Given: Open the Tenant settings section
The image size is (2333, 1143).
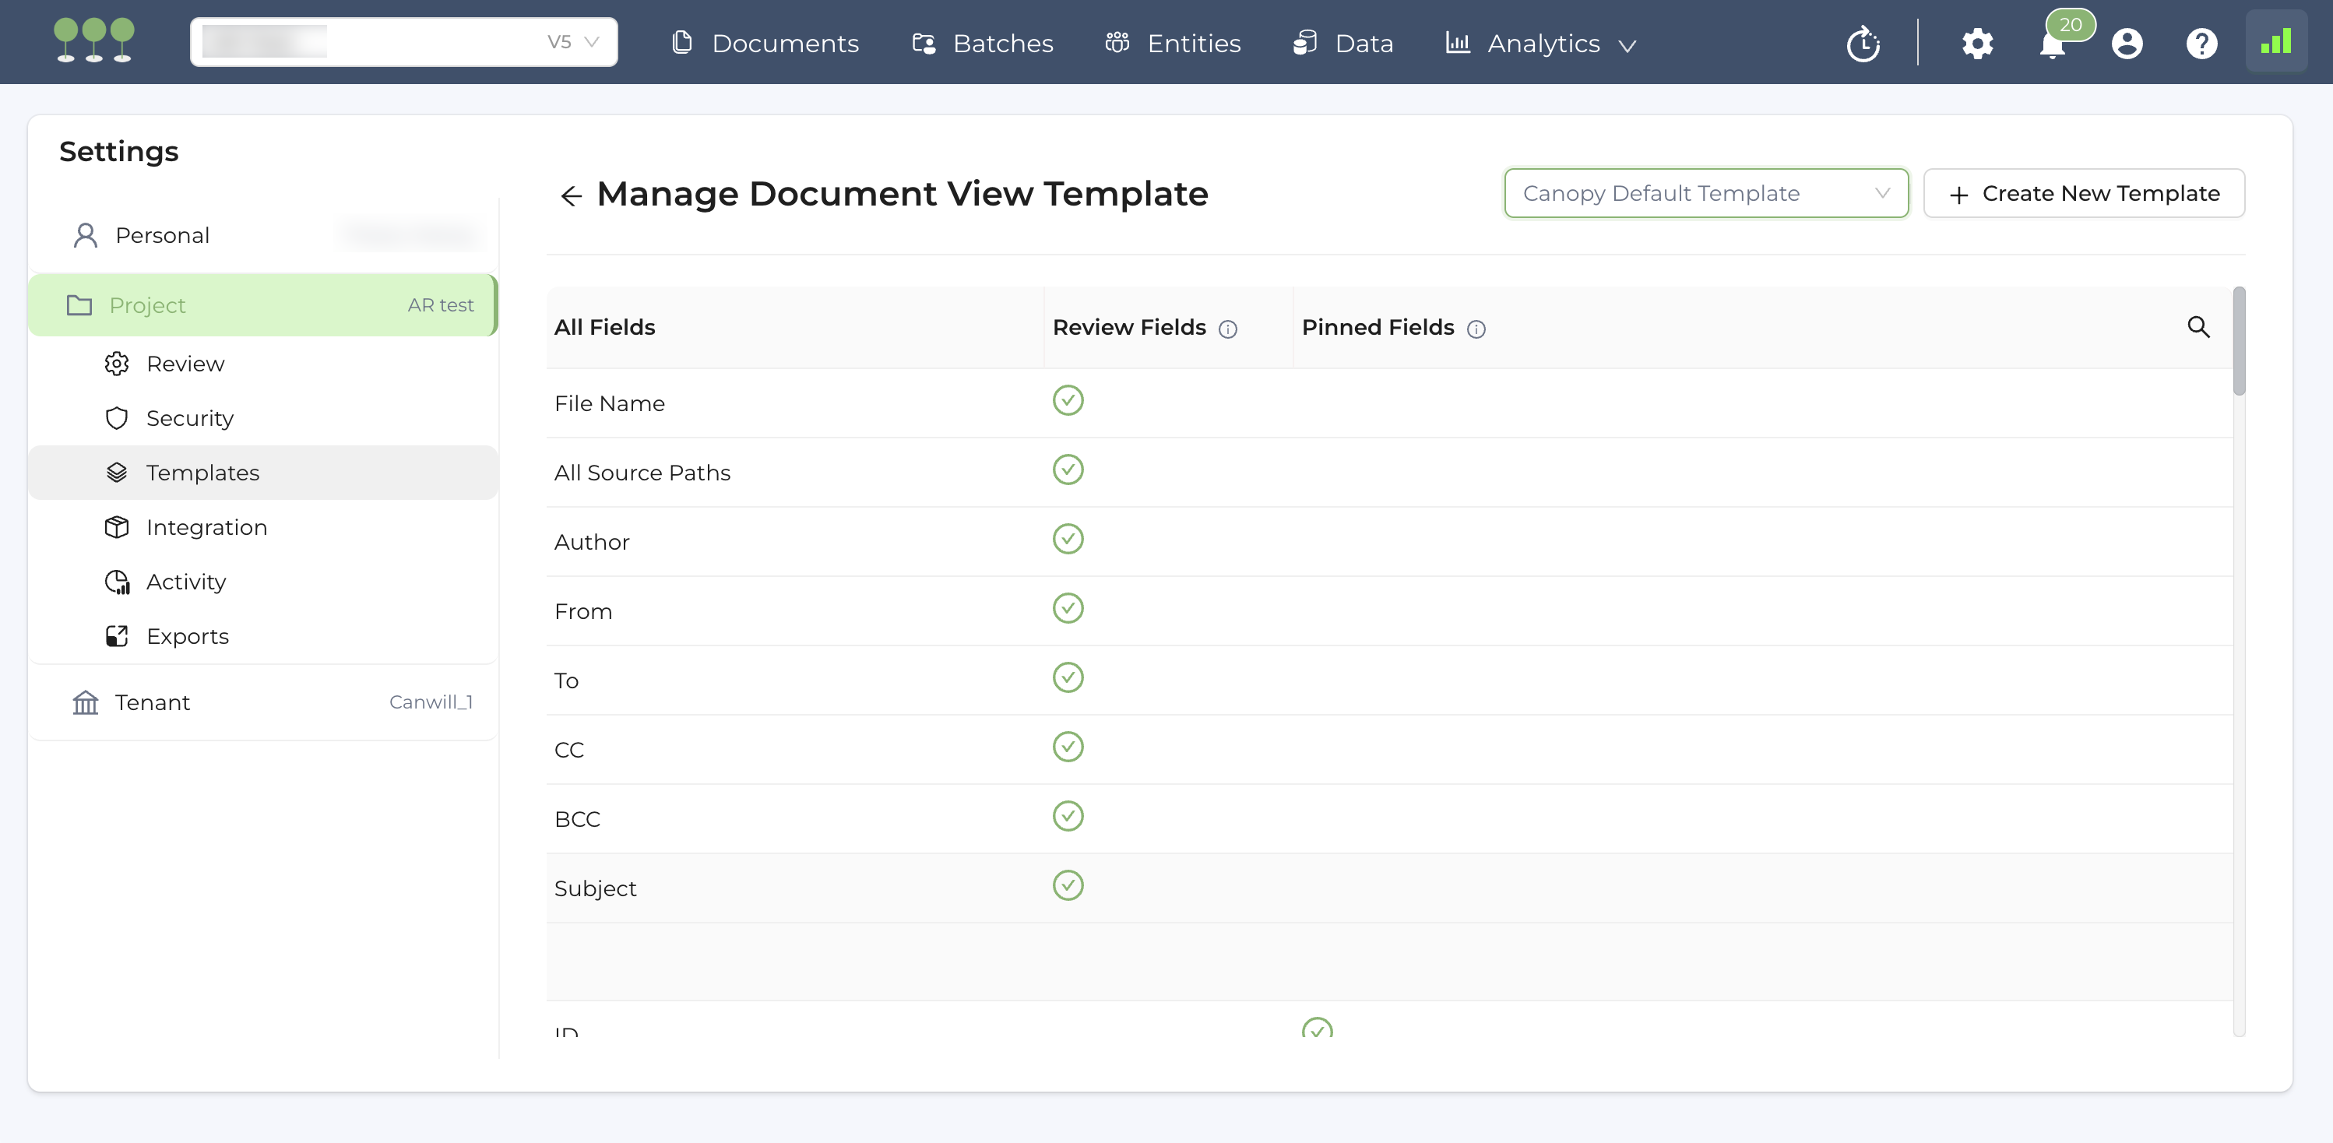Looking at the screenshot, I should [152, 703].
